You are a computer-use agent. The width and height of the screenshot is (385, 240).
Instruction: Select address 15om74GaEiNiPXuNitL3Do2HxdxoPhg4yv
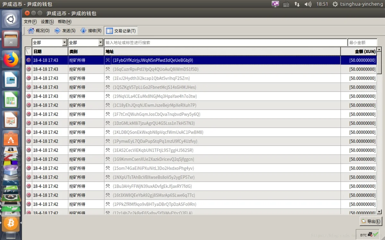pos(153,168)
